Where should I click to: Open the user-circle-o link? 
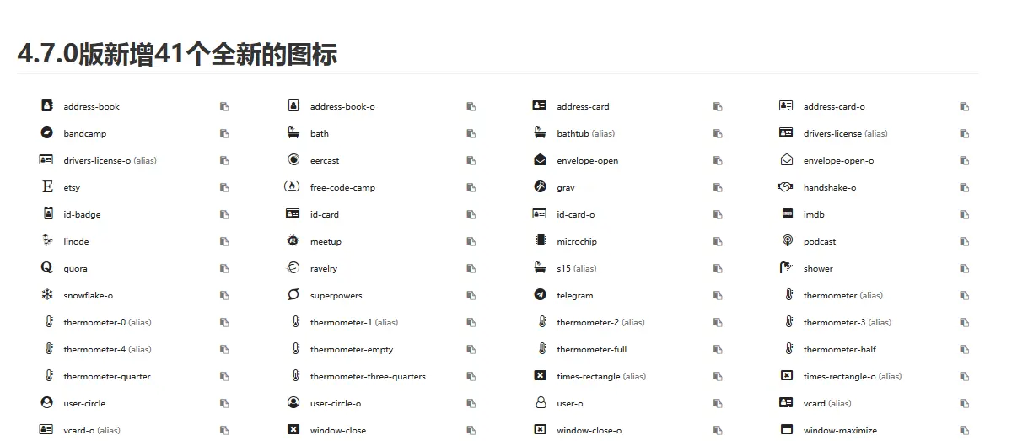tap(336, 403)
